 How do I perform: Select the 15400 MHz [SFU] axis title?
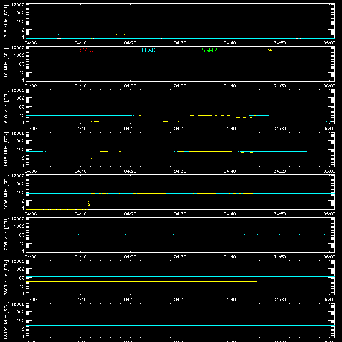point(6,320)
